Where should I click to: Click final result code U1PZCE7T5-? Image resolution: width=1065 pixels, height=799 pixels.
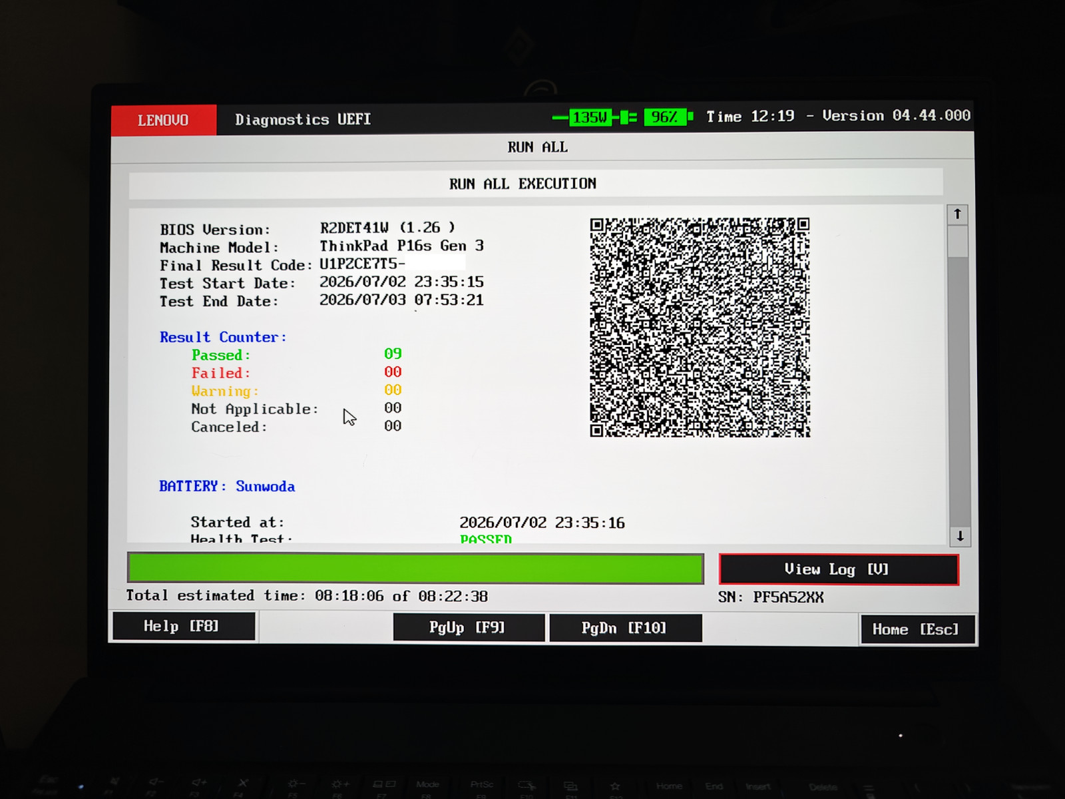tap(362, 264)
